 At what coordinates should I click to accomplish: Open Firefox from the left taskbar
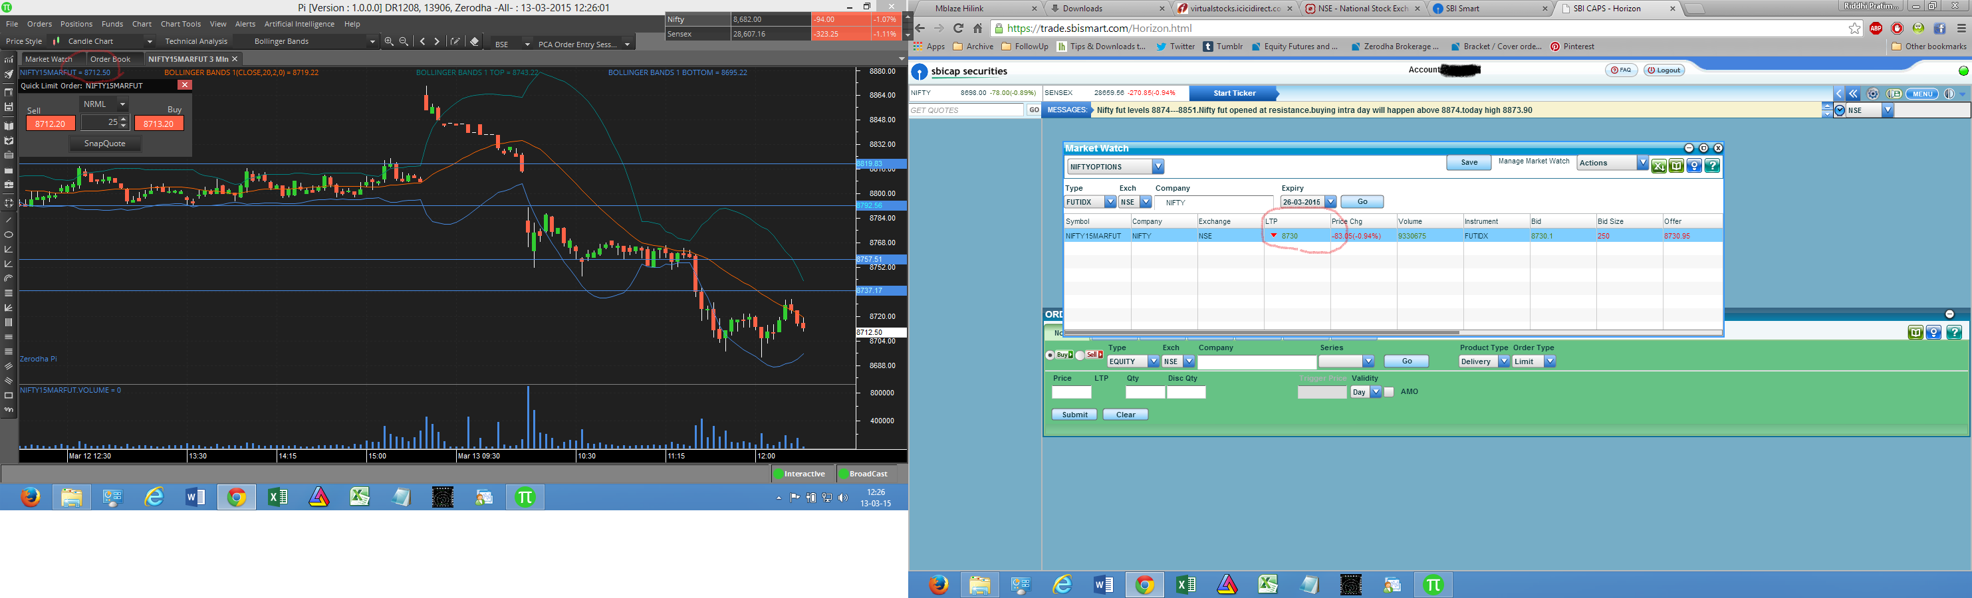pos(31,497)
